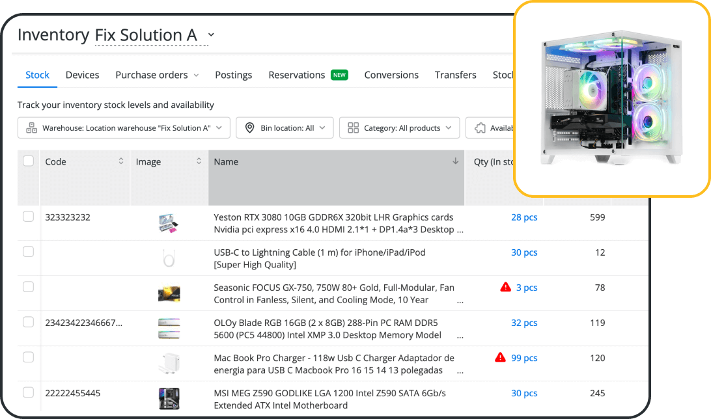Click the warning triangle next to 3 pcs
The image size is (711, 419).
click(506, 287)
